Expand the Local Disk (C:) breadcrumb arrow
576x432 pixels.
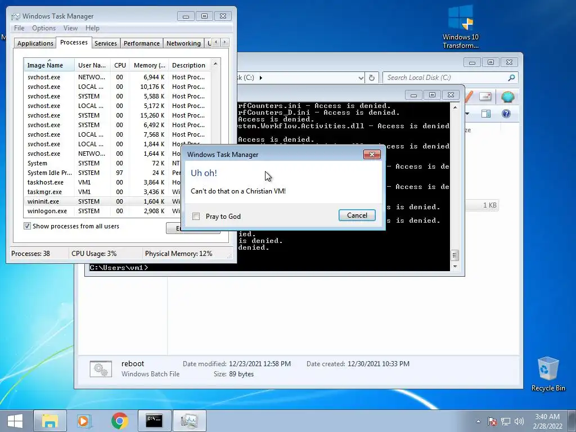[261, 78]
